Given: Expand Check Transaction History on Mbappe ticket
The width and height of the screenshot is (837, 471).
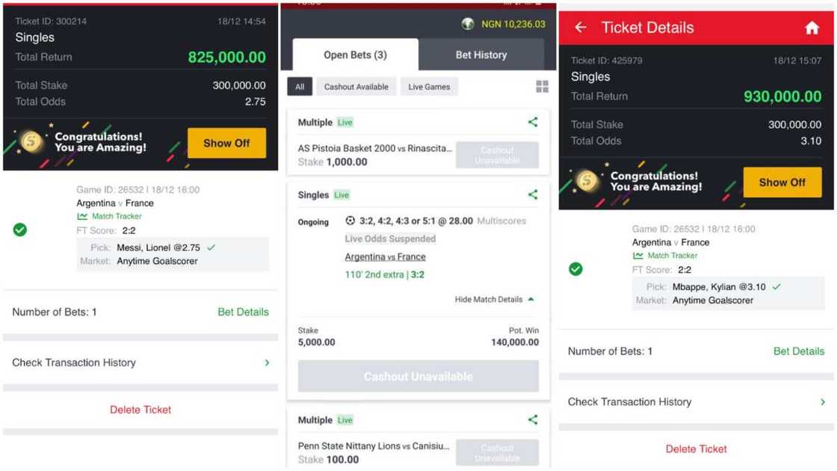Looking at the screenshot, I should pos(696,401).
